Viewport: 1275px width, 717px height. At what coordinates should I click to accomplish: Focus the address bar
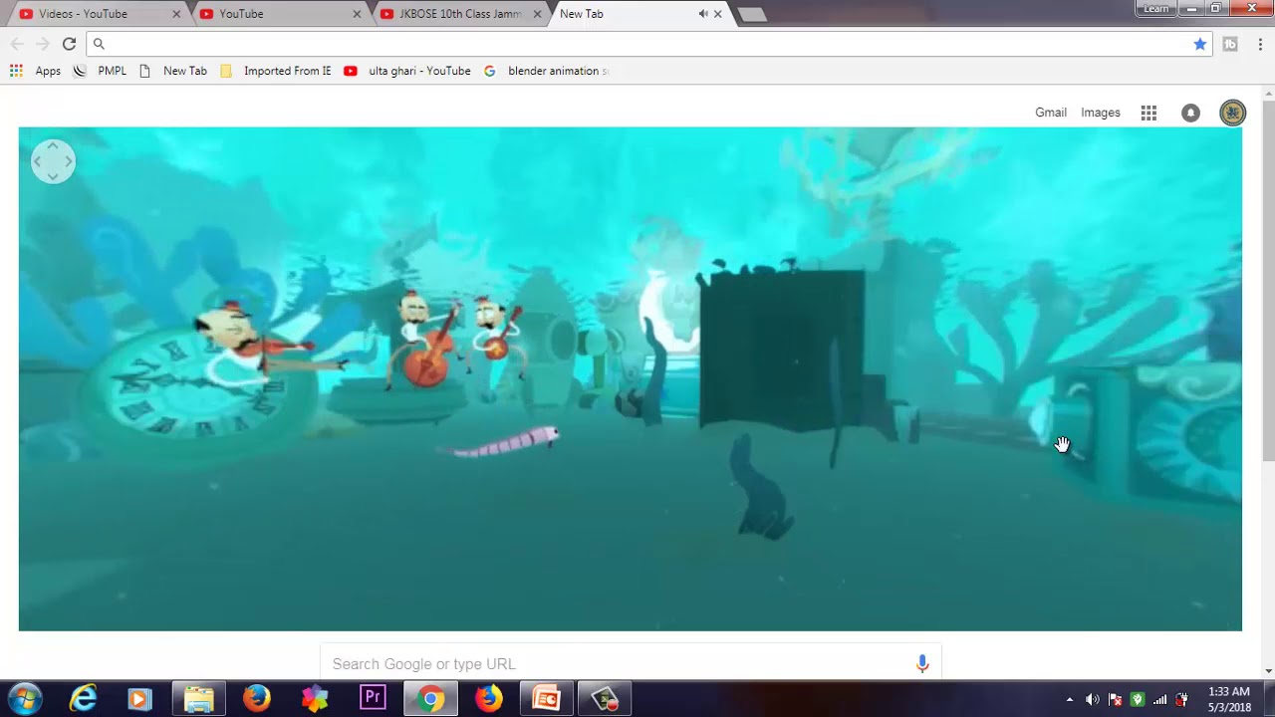647,44
